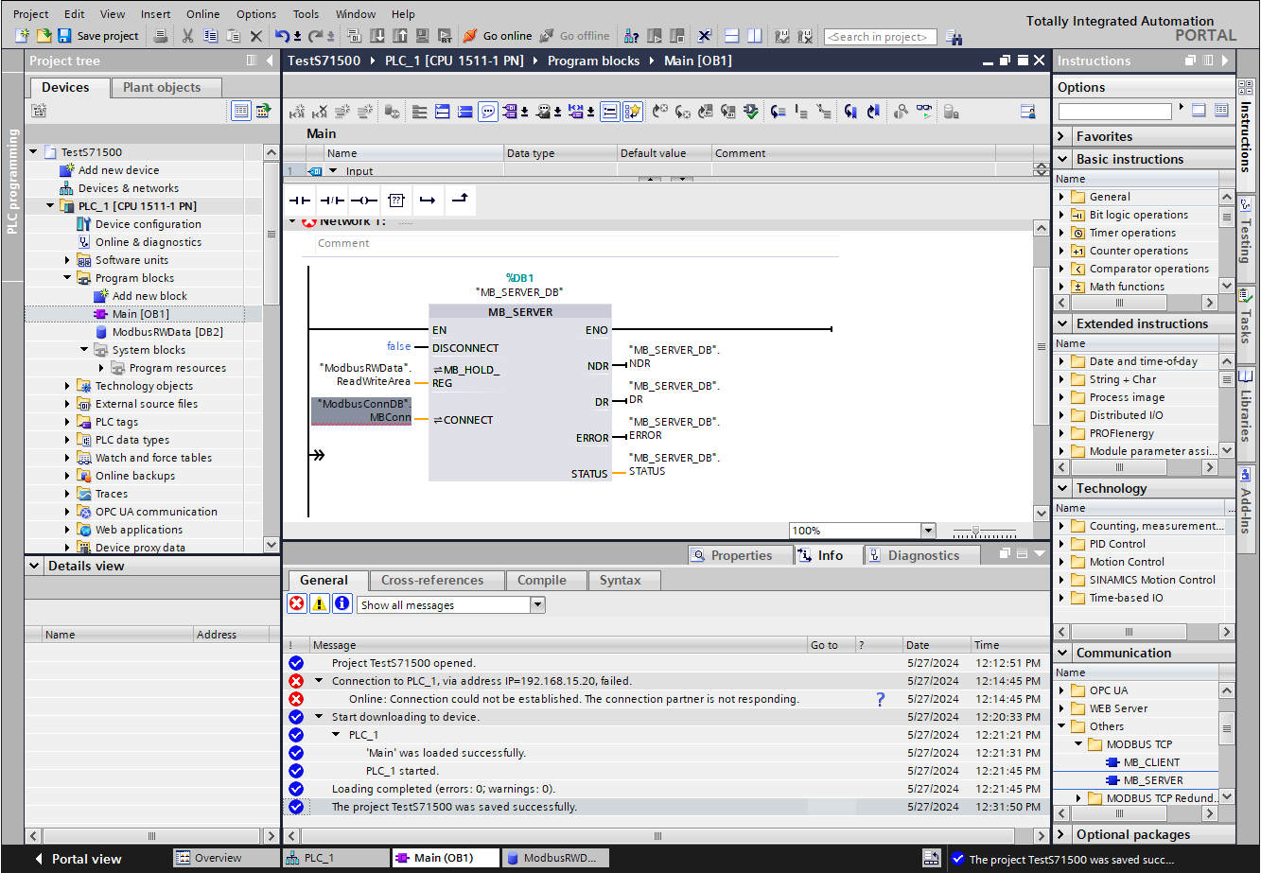The width and height of the screenshot is (1261, 873).
Task: Toggle information filter icon in Info
Action: [x=342, y=604]
